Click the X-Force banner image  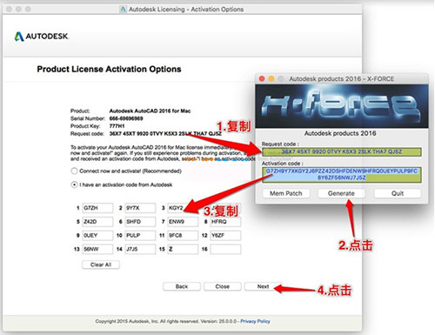click(x=342, y=106)
